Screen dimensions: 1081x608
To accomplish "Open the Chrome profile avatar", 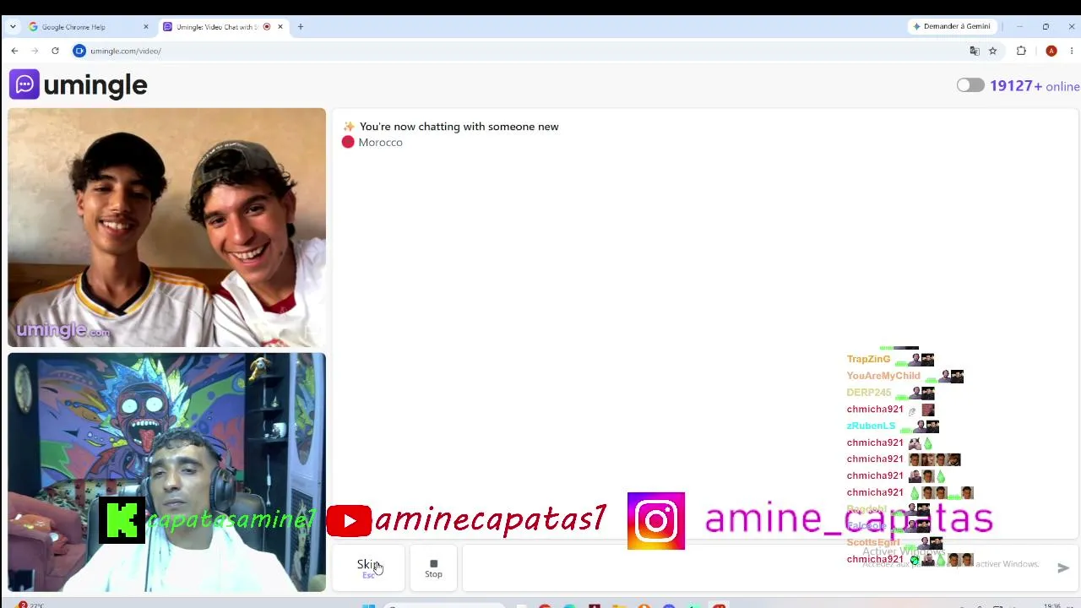I will point(1051,51).
